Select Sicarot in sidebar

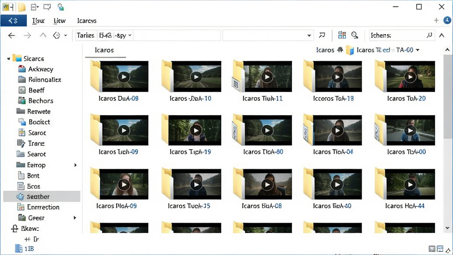click(x=32, y=133)
